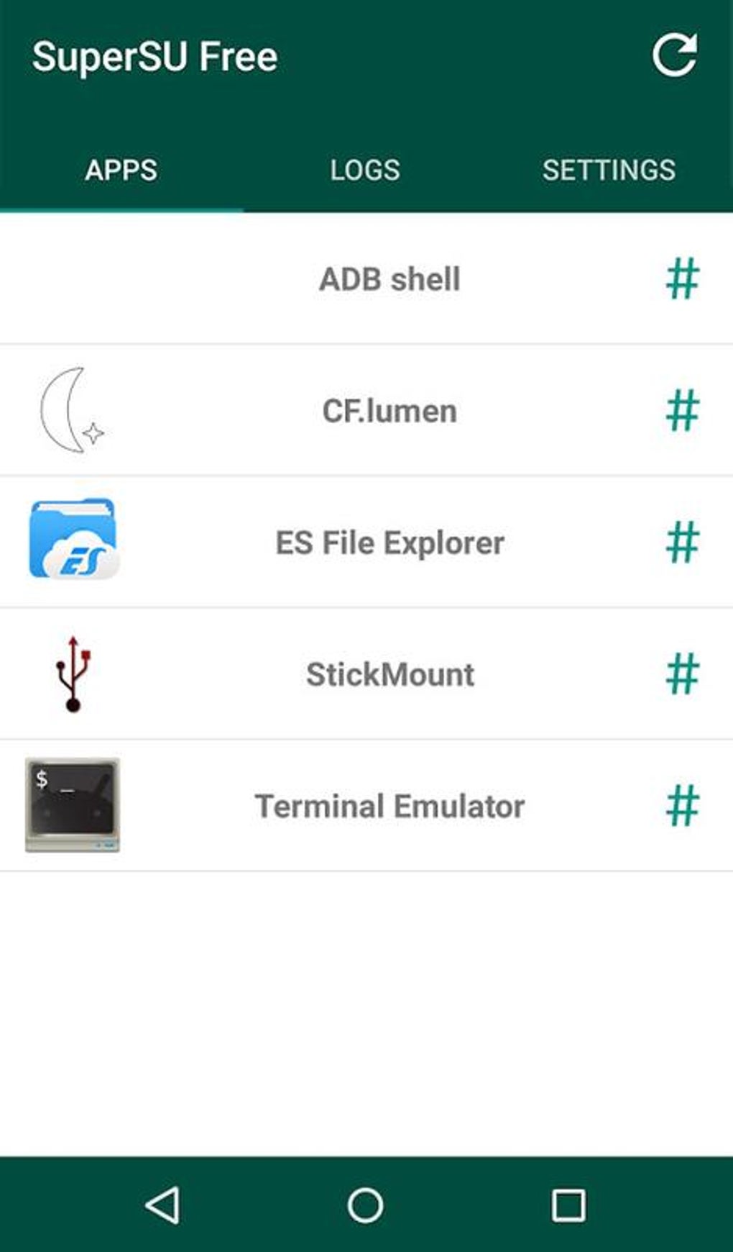Select the APPS tab
This screenshot has width=733, height=1252.
(x=121, y=171)
